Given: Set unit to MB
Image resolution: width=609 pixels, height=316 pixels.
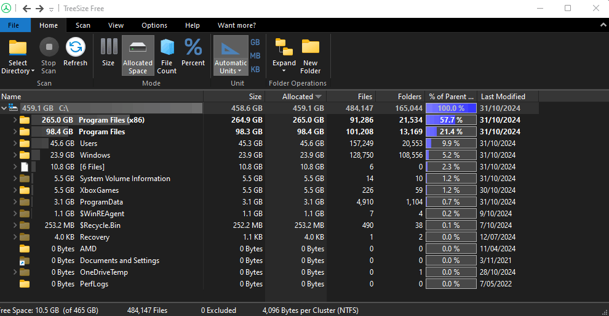Looking at the screenshot, I should (x=255, y=56).
